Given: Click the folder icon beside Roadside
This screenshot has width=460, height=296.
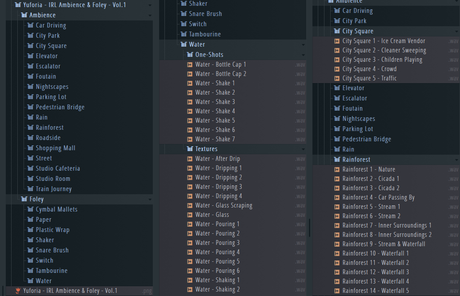Looking at the screenshot, I should click(x=31, y=138).
